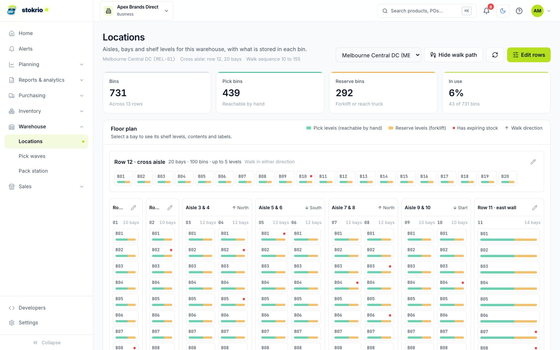
Task: Click pencil icon above row 01
Action: pyautogui.click(x=133, y=208)
